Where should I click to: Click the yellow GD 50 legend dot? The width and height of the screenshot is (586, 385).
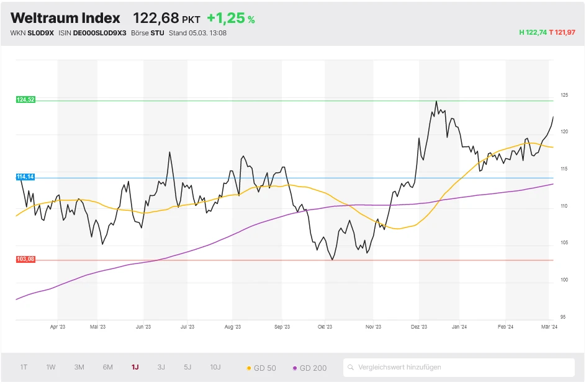[249, 368]
